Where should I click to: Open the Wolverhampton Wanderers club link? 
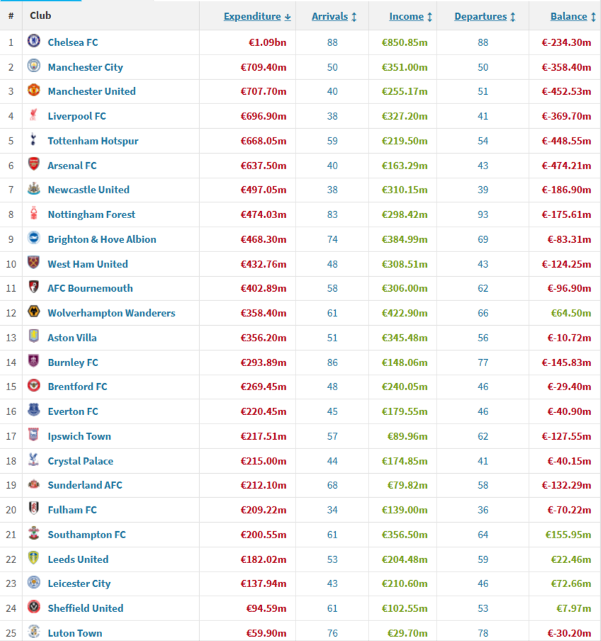[111, 313]
